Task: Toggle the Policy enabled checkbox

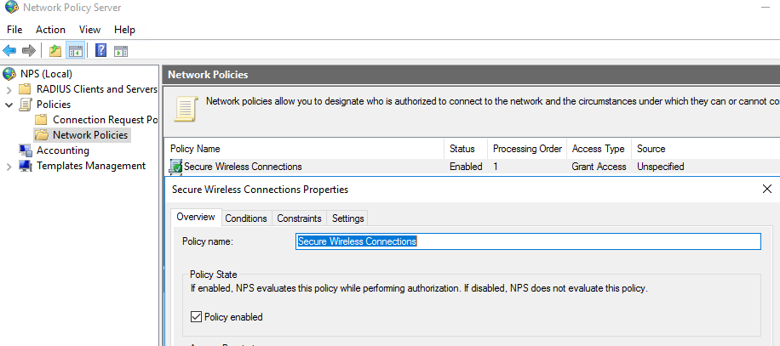Action: (x=197, y=317)
